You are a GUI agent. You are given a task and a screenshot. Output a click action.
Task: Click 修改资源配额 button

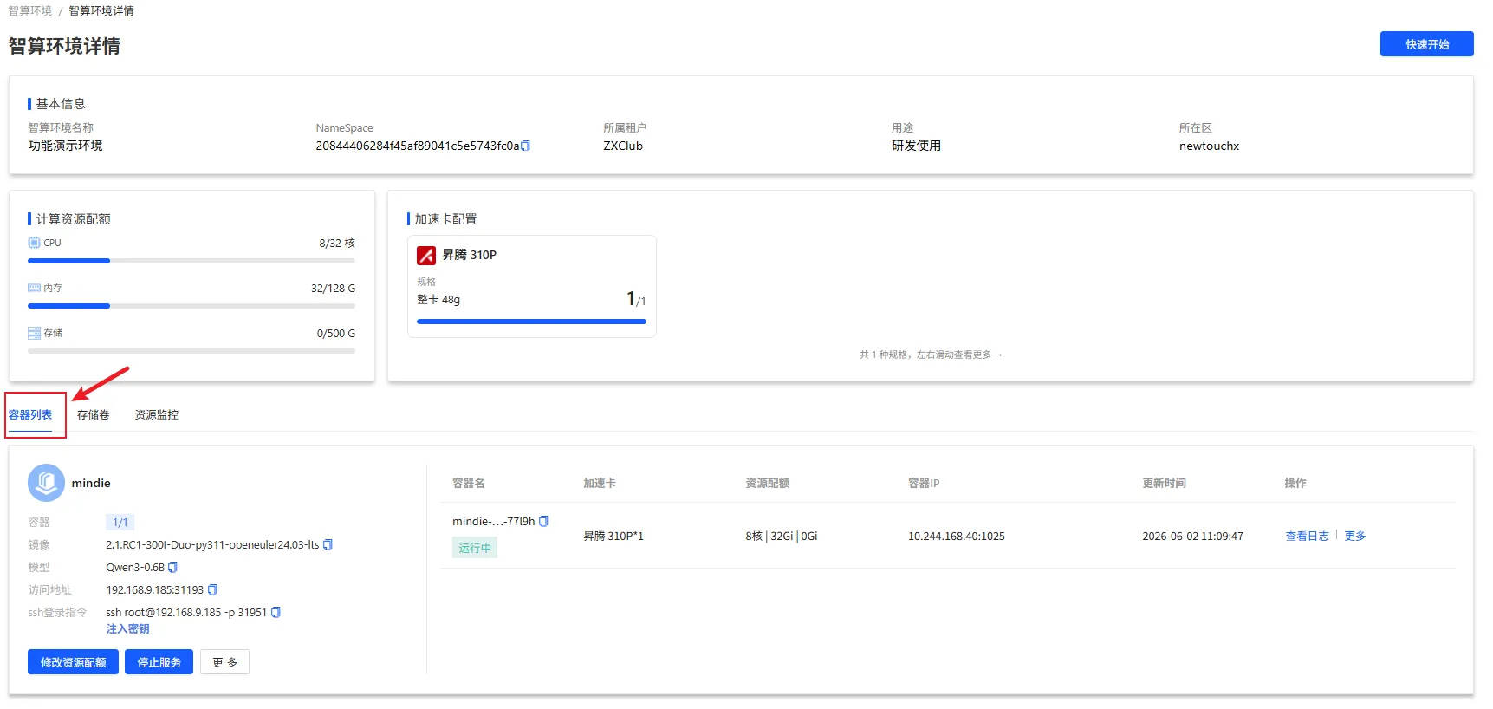(x=73, y=662)
